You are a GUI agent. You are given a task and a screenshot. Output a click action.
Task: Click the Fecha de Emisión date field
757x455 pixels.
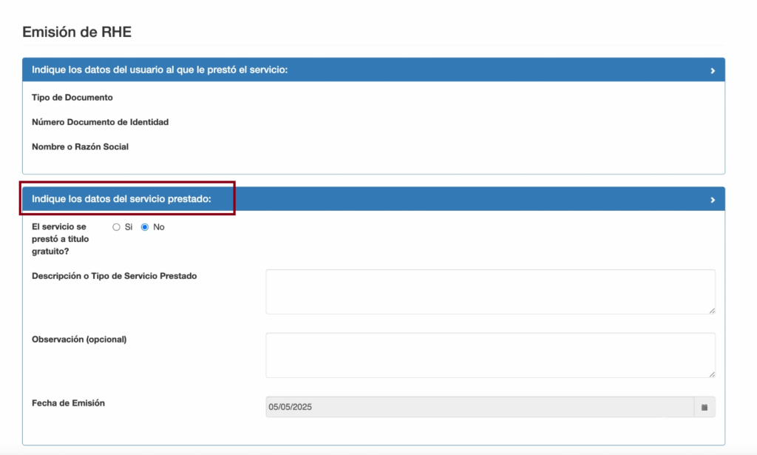[x=481, y=406]
